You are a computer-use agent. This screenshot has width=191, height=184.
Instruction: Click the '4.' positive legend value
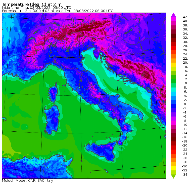click(x=185, y=96)
